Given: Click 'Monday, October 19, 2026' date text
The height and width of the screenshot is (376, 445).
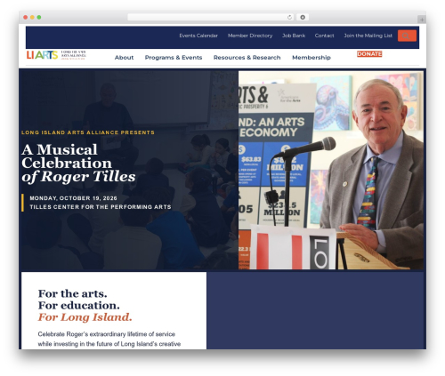Looking at the screenshot, I should click(73, 198).
